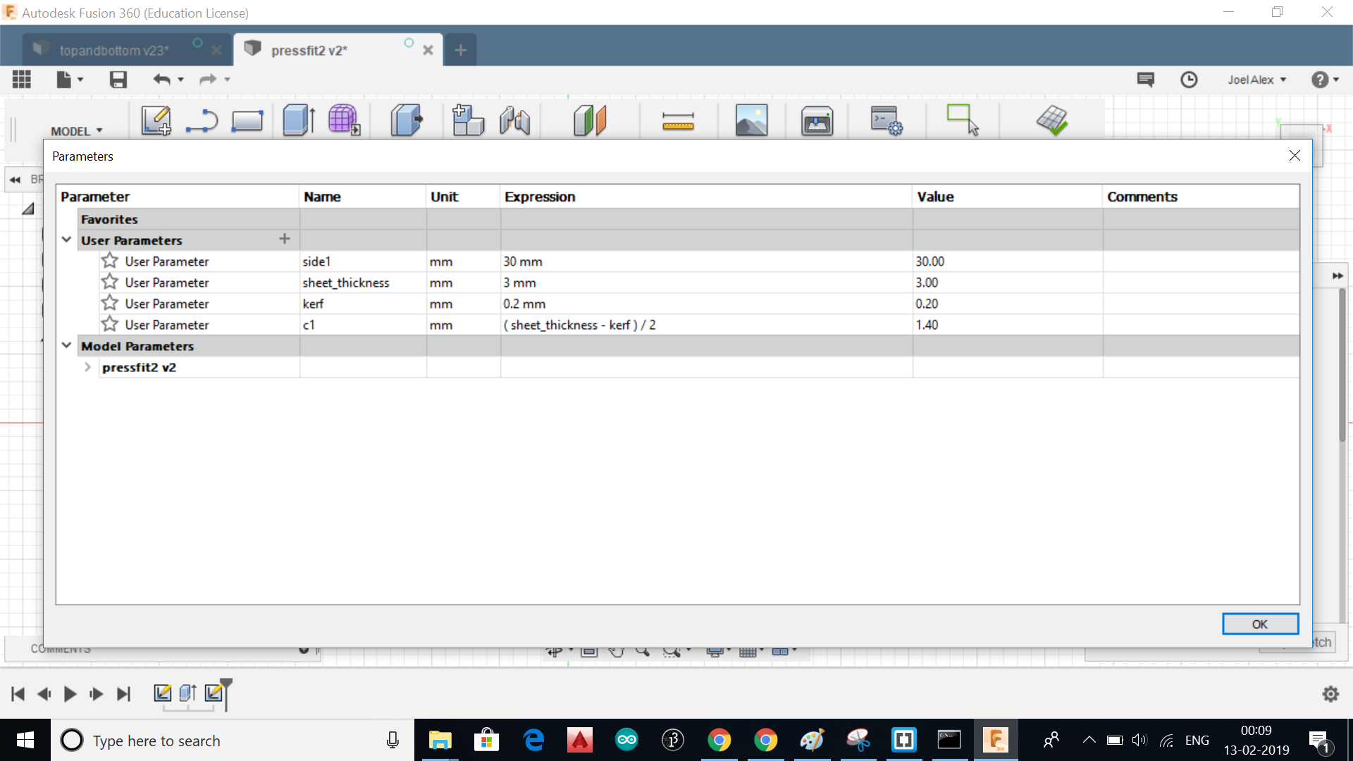1353x761 pixels.
Task: Collapse the User Parameters section
Action: tap(66, 240)
